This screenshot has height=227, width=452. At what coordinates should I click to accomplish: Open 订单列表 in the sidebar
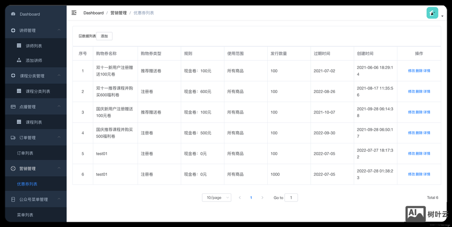[25, 153]
